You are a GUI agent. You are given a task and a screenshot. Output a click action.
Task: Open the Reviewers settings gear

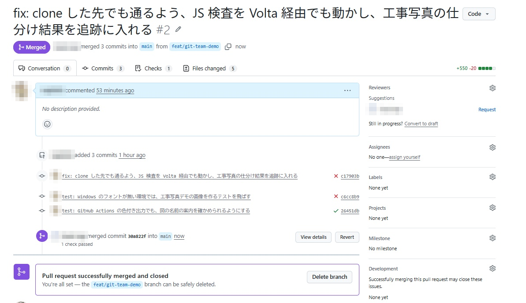492,88
